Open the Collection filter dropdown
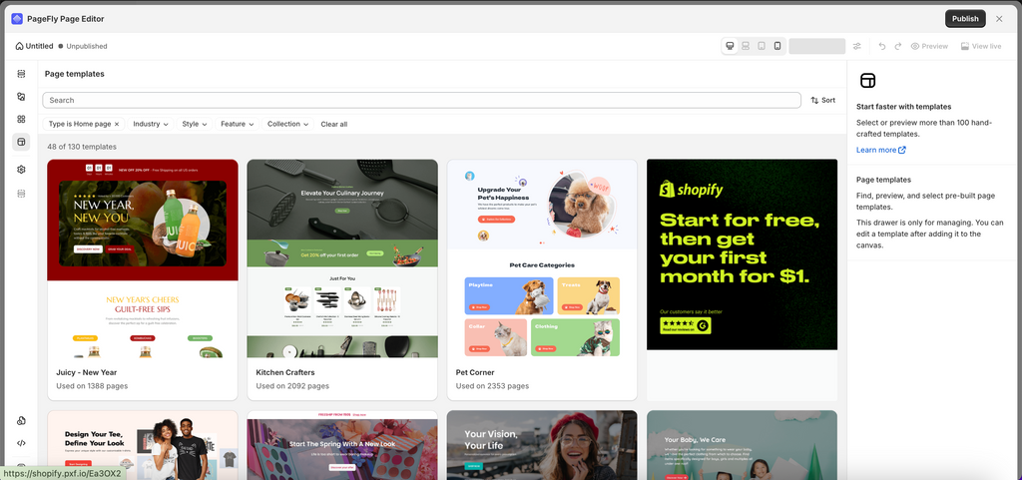The image size is (1022, 480). [x=287, y=124]
